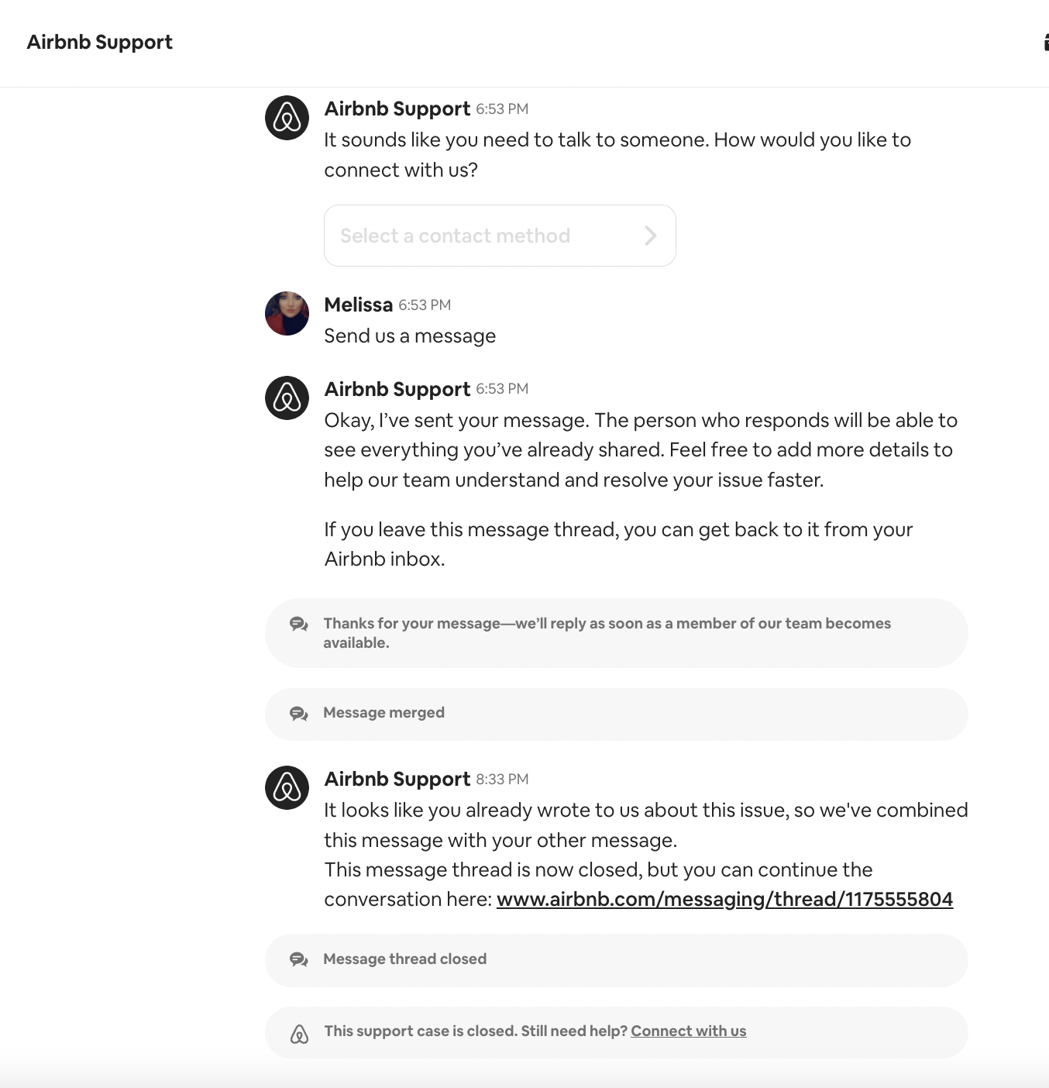Click "Airbnb Support" sender name on the 8:33 PM message
Viewport: 1049px width, 1088px height.
click(397, 779)
